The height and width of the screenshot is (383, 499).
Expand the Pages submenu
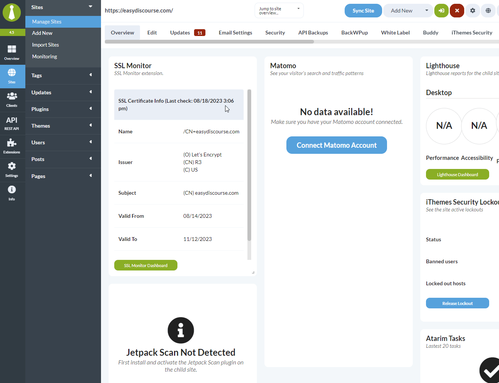tap(63, 176)
